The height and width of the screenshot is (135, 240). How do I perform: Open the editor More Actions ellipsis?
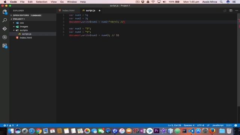click(x=237, y=10)
